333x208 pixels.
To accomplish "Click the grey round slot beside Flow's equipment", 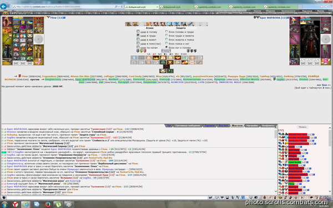I will (38, 39).
